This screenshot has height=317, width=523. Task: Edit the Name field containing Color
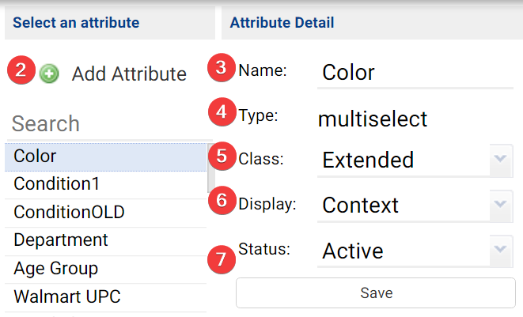pyautogui.click(x=415, y=73)
